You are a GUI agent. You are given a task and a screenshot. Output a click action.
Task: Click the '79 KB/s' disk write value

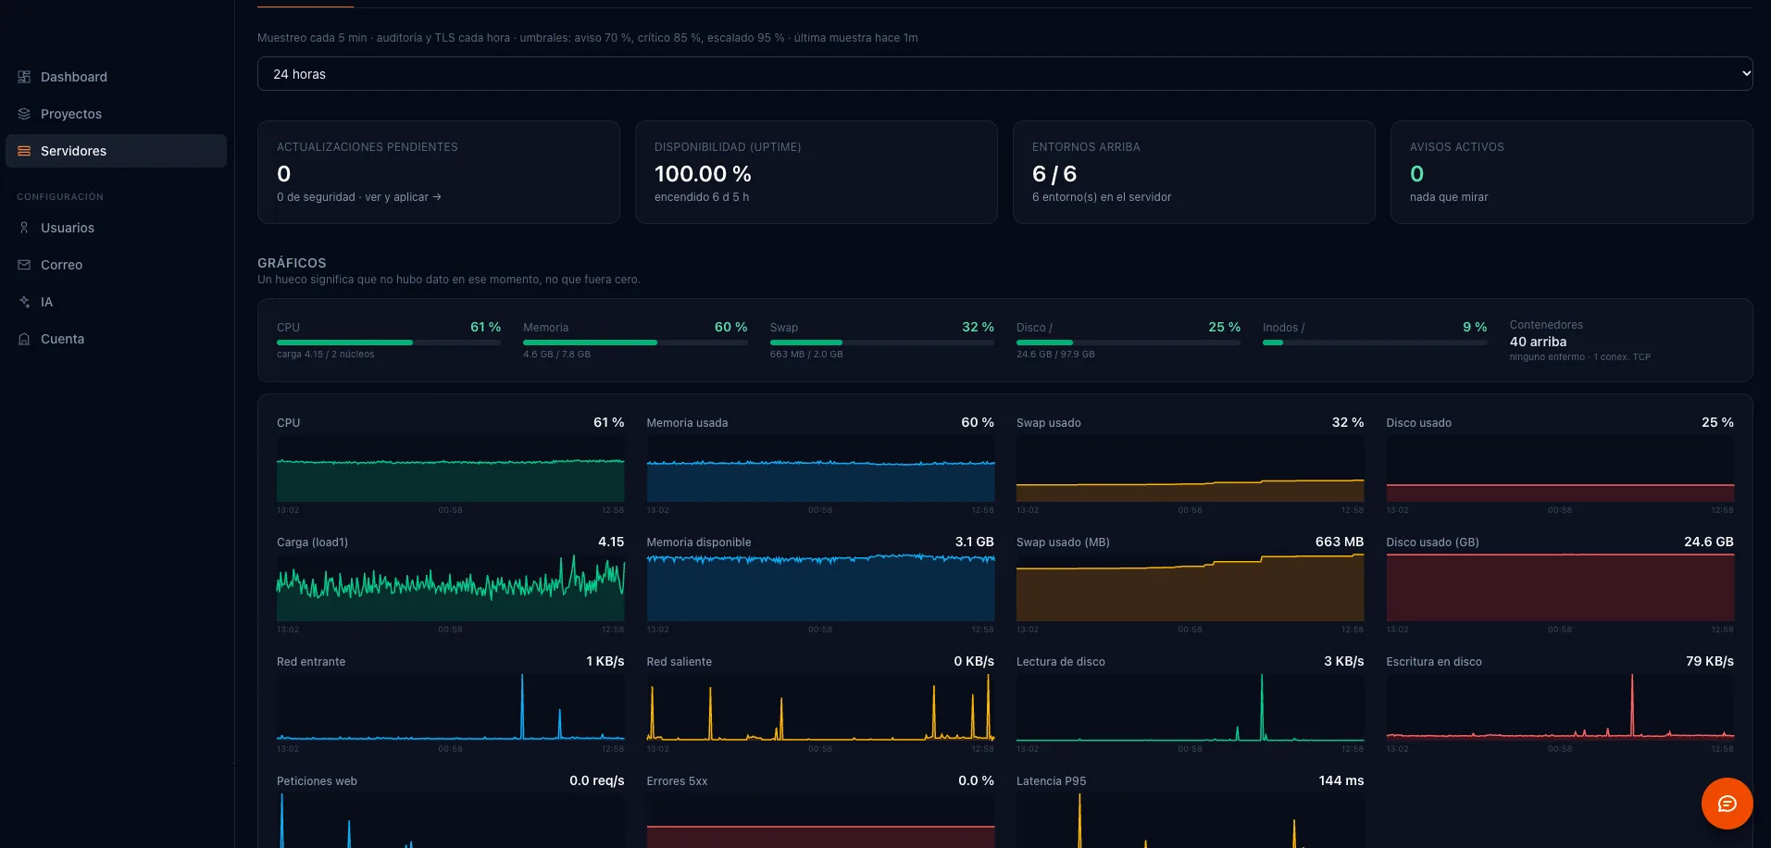(1710, 661)
